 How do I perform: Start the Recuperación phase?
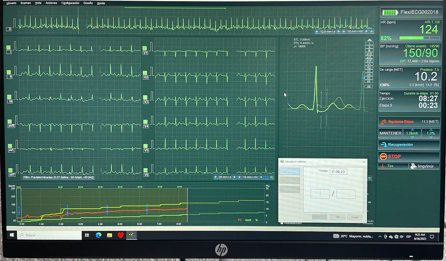point(409,145)
